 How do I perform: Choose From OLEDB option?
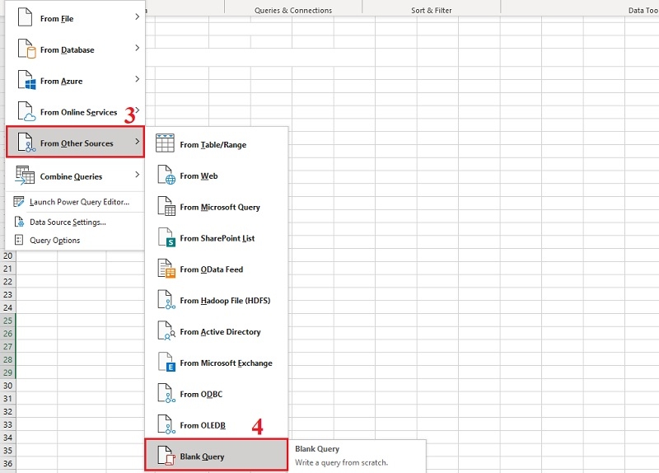click(x=217, y=425)
